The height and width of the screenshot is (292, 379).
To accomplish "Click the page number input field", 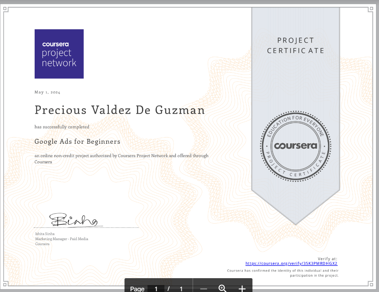I will coord(156,289).
